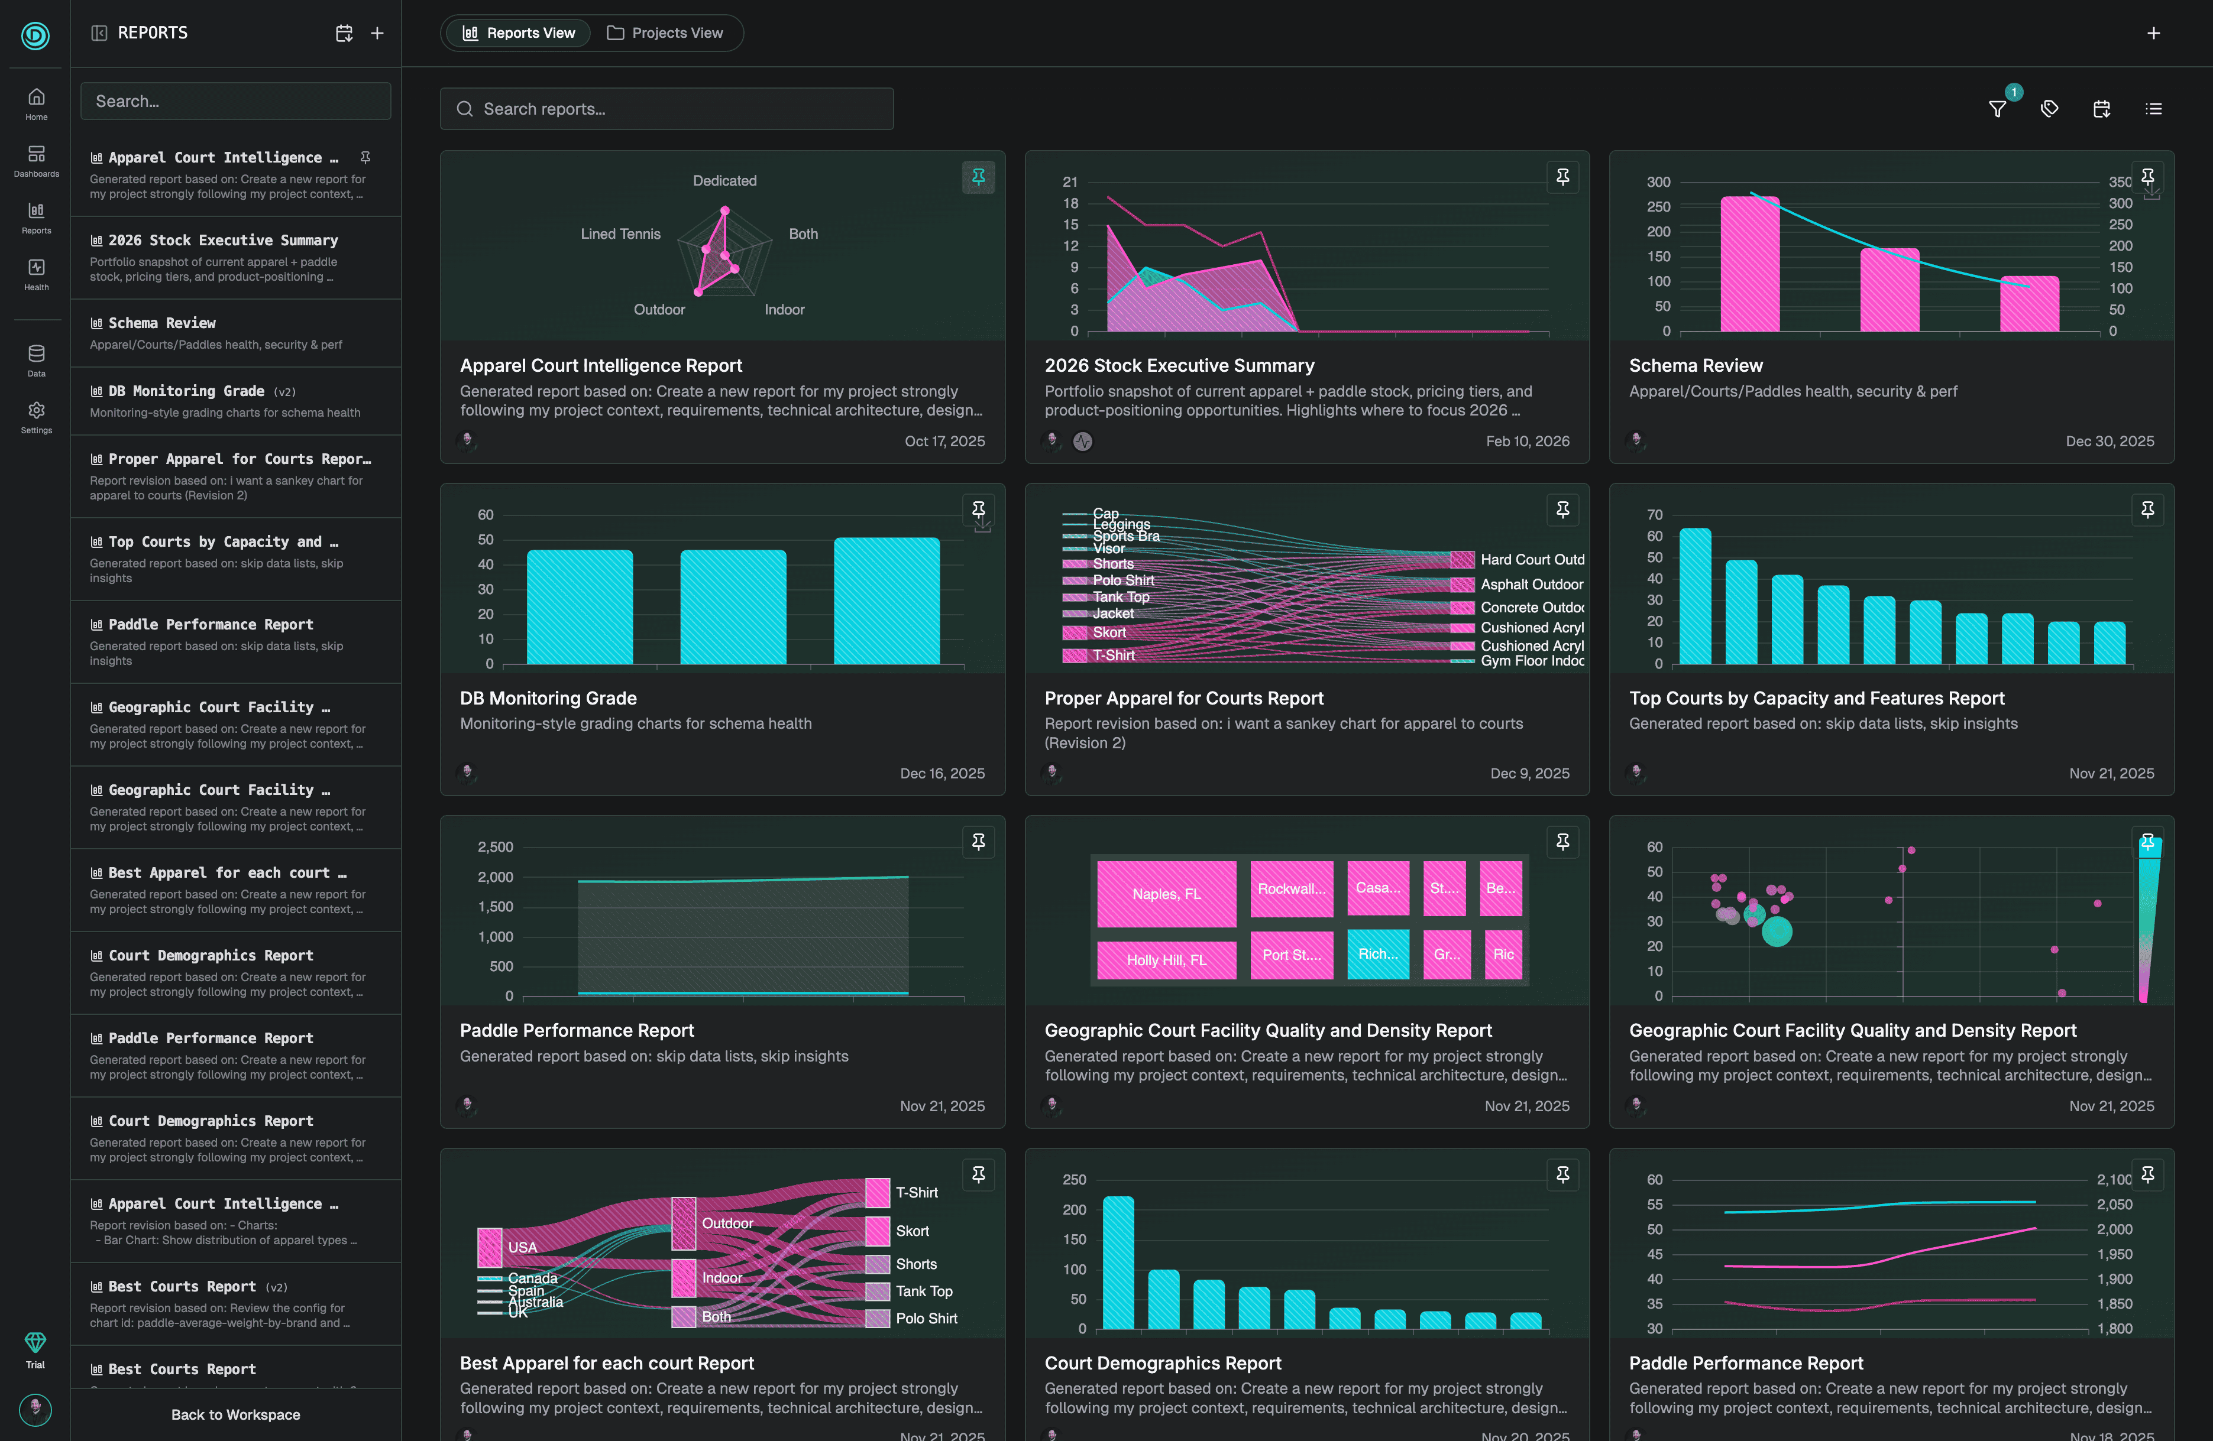Pin the 2026 Stock Executive Summary card
The image size is (2213, 1441).
pyautogui.click(x=1563, y=177)
